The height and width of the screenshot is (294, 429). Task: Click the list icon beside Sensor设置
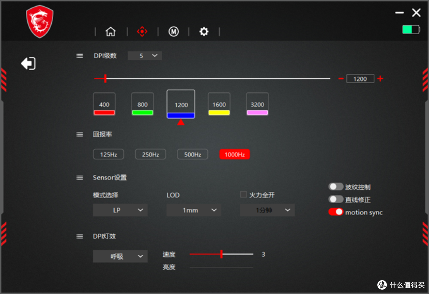pos(79,178)
